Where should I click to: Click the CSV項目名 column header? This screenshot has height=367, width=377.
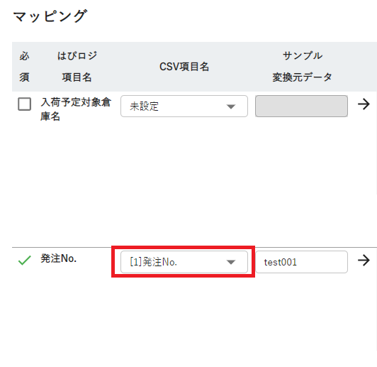[x=184, y=67]
